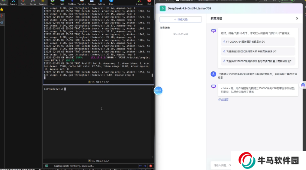This screenshot has width=306, height=170.
Task: Click the logout icon beside 新建对话 header
Action: coord(297,18)
